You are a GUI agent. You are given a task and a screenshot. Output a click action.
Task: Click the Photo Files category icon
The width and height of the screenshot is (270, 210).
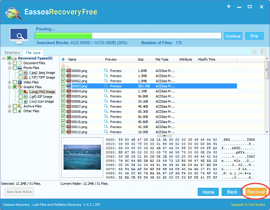20,68
